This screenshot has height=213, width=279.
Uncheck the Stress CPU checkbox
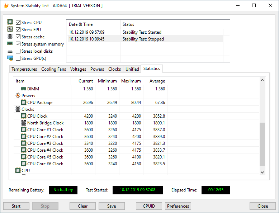(x=18, y=23)
